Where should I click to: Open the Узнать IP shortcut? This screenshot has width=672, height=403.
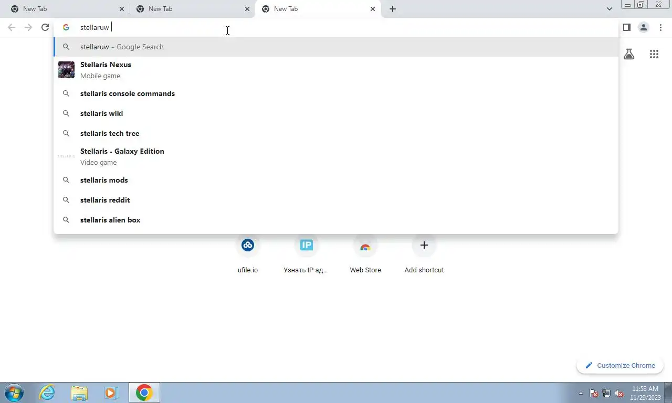pos(306,255)
